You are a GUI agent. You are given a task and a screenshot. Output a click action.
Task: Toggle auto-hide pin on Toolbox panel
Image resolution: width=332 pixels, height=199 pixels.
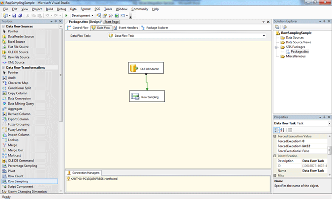pyautogui.click(x=56, y=21)
